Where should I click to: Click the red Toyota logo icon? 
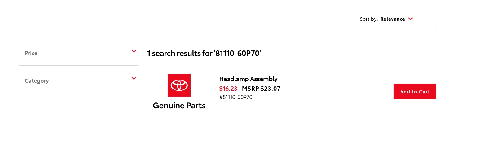(x=179, y=85)
